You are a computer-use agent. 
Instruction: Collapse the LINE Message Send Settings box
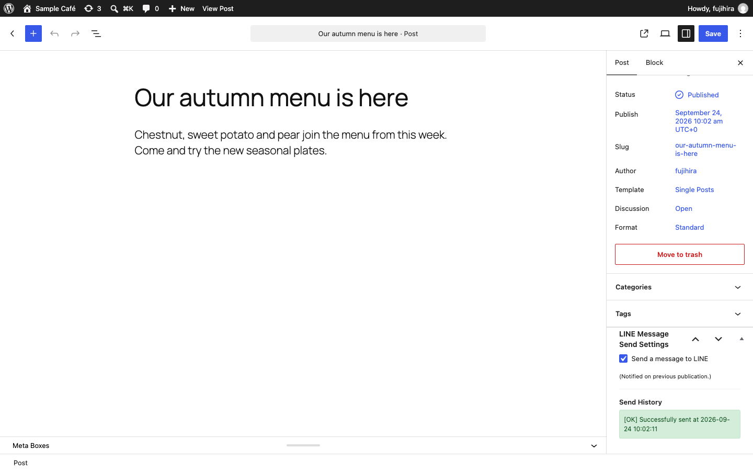tap(741, 339)
